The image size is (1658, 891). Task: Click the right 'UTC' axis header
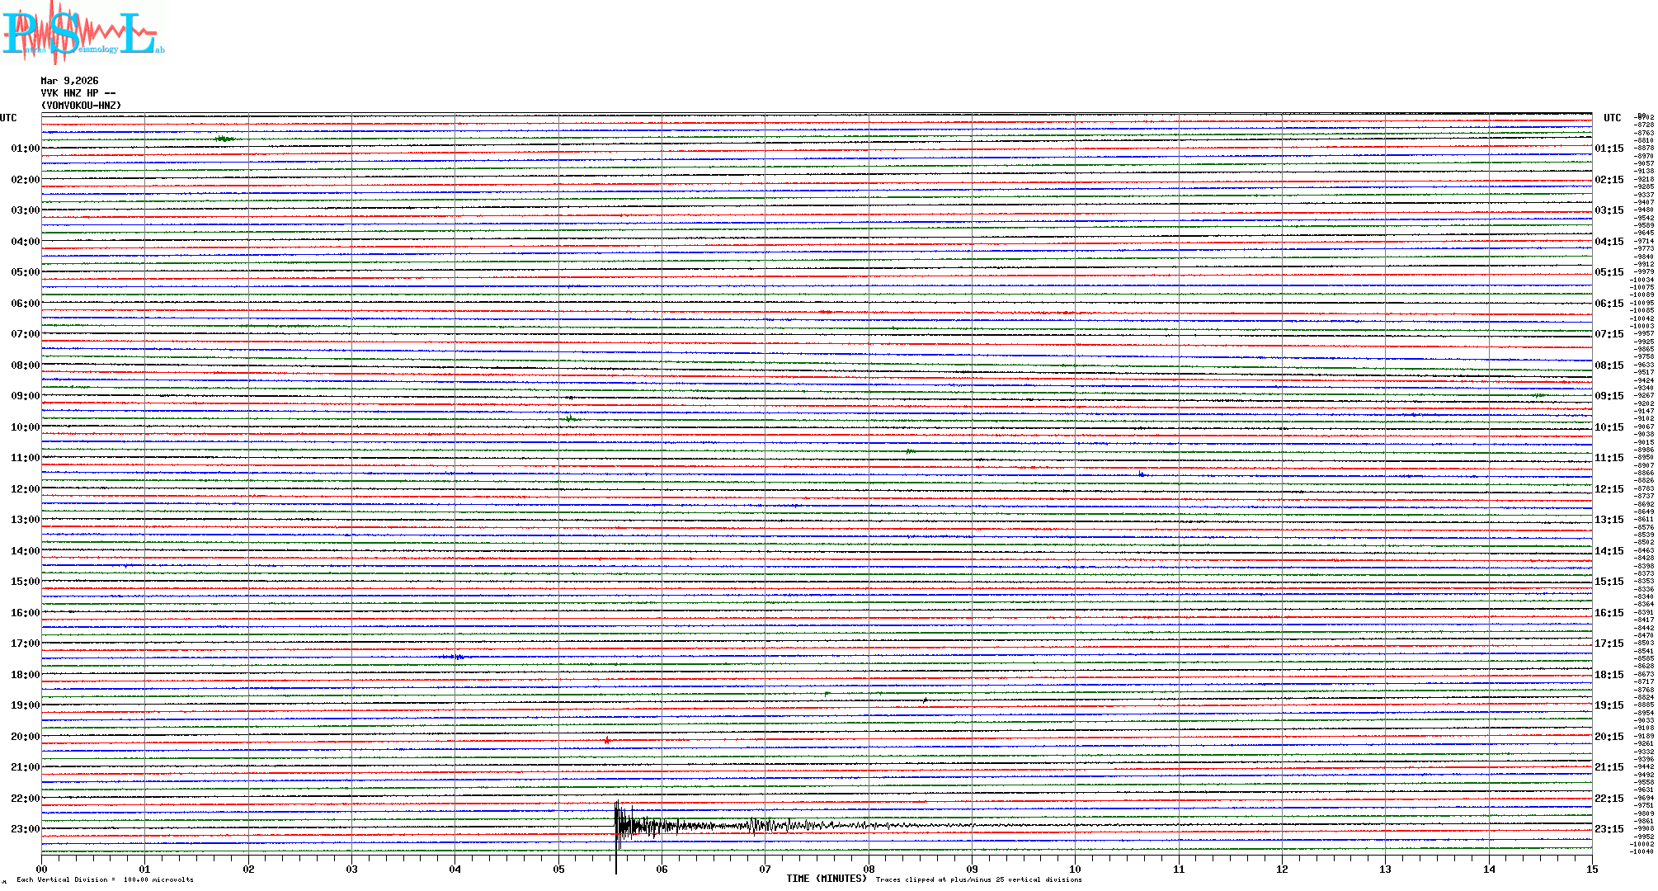(x=1612, y=118)
